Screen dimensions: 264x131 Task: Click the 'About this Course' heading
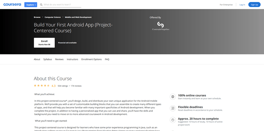53,78
